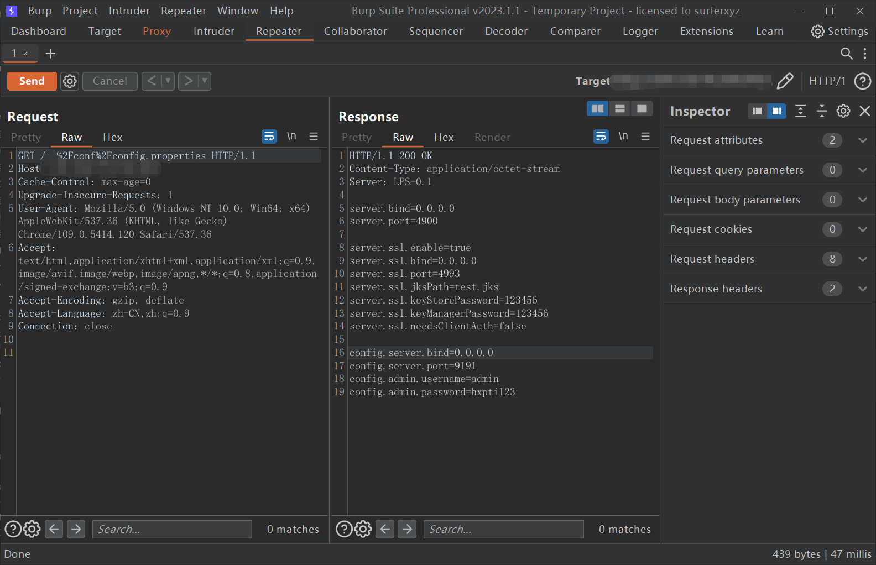Image resolution: width=876 pixels, height=565 pixels.
Task: Close the Inspector panel
Action: tap(865, 111)
